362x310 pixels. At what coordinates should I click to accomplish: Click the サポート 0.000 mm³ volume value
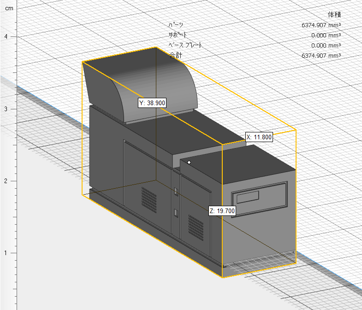326,36
